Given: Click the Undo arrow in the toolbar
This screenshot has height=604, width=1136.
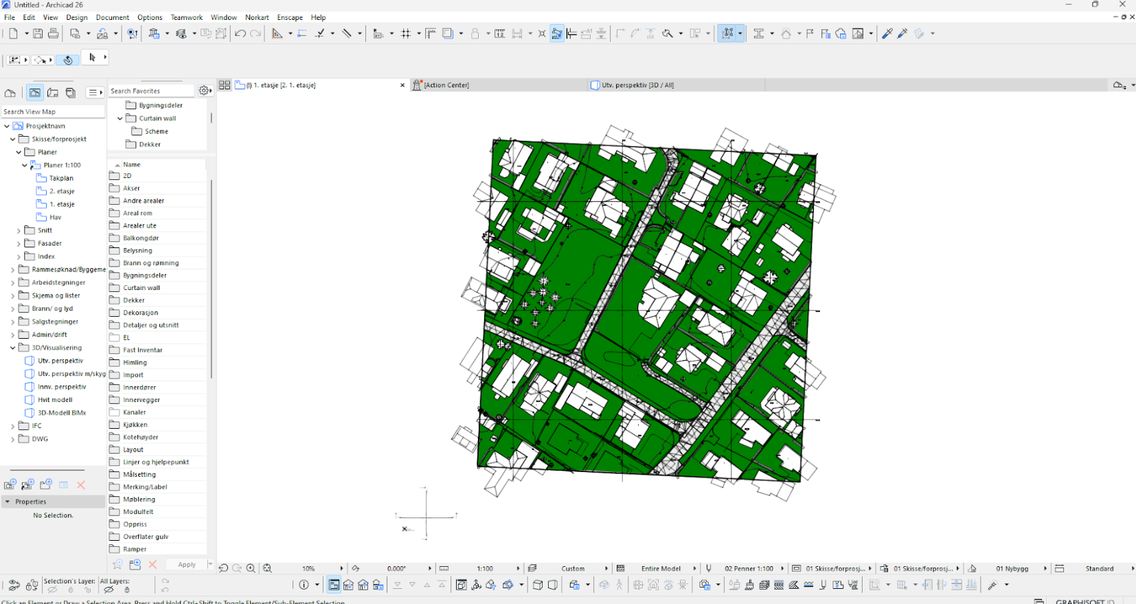Looking at the screenshot, I should (240, 33).
